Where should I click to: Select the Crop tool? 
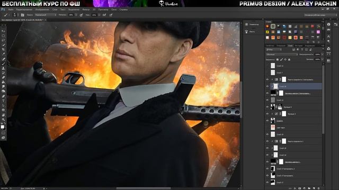[x=3, y=49]
